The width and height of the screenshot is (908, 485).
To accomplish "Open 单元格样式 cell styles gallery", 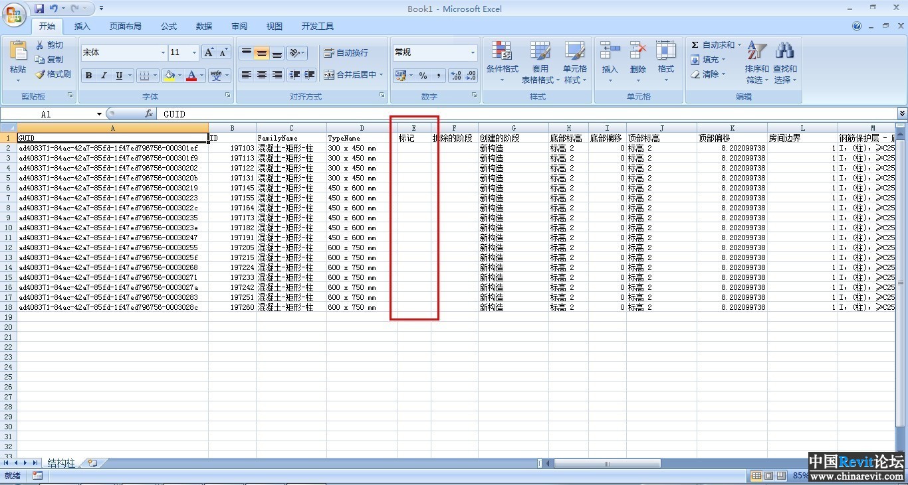I will (575, 62).
